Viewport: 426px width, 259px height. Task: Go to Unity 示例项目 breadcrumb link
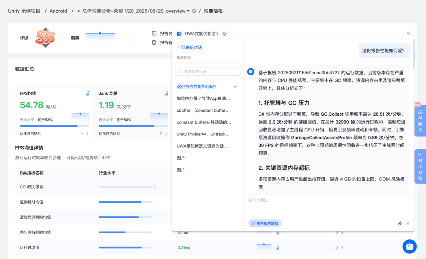[x=24, y=11]
